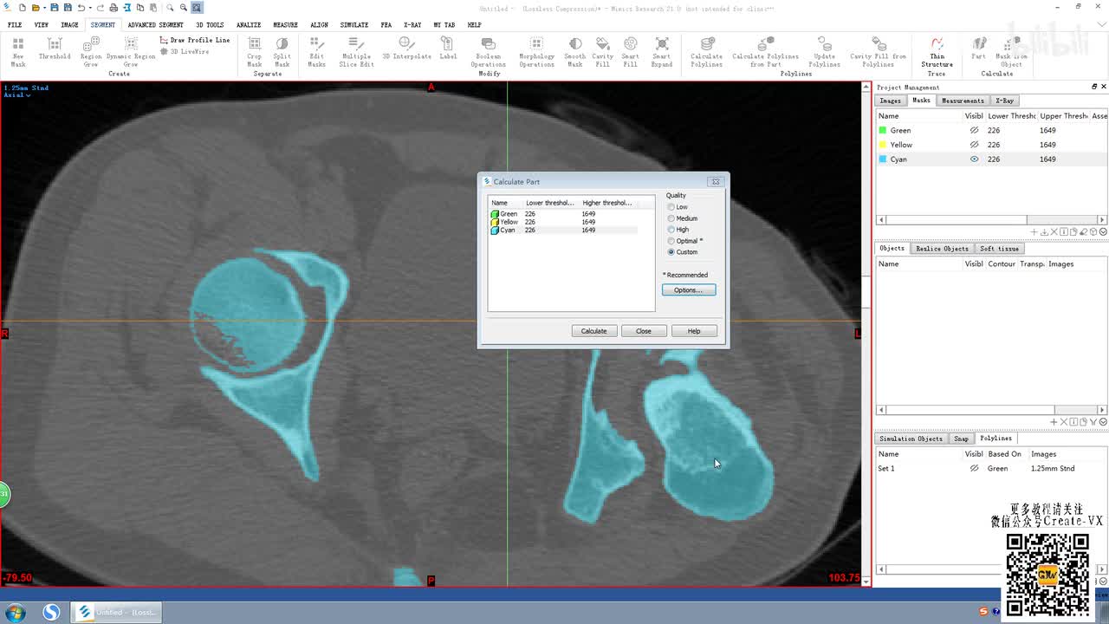This screenshot has height=624, width=1109.
Task: Open the Options... button
Action: [689, 290]
